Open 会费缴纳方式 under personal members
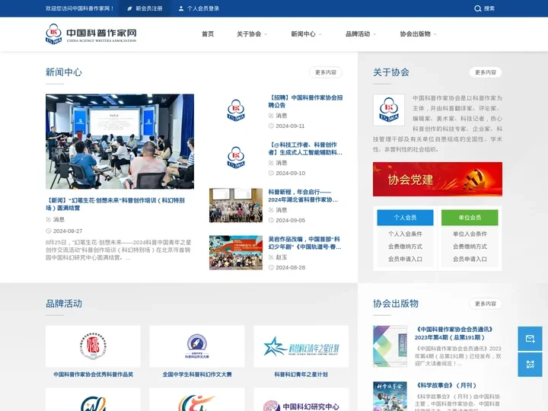Viewport: 548px width, 411px height. pyautogui.click(x=405, y=247)
